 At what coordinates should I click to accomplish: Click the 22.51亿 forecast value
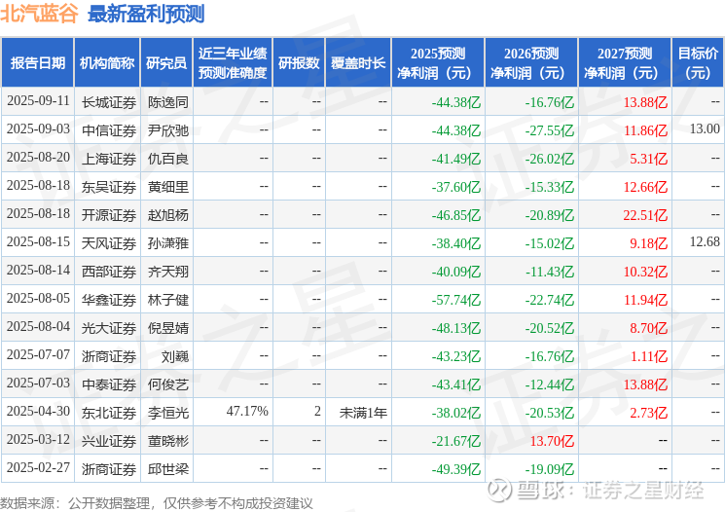click(645, 215)
